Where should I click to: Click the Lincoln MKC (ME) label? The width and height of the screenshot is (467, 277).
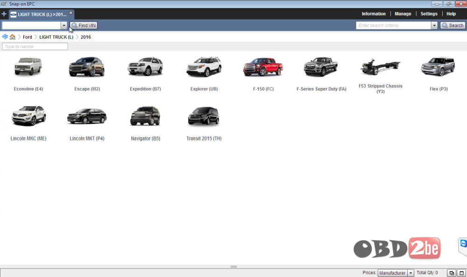point(28,138)
